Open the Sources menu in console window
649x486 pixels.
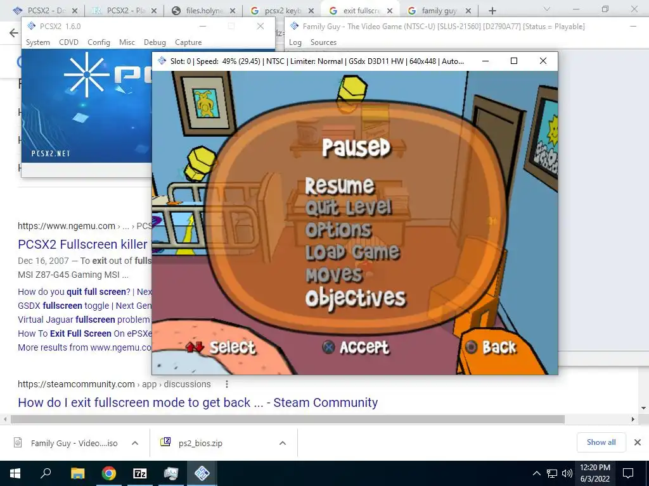click(323, 42)
